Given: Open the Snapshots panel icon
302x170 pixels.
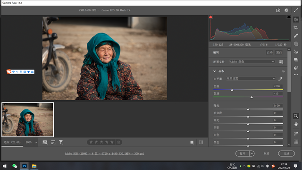Looking at the screenshot, I should 296,60.
